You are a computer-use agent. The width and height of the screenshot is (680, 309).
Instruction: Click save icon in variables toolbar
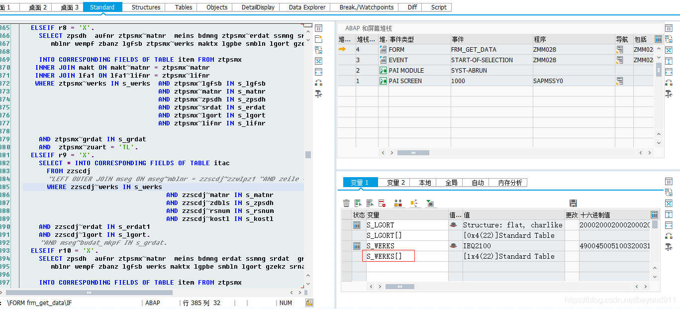coord(573,203)
